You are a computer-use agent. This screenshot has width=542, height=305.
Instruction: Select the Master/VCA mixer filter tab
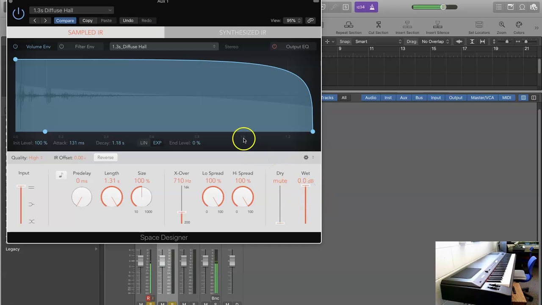tap(482, 98)
